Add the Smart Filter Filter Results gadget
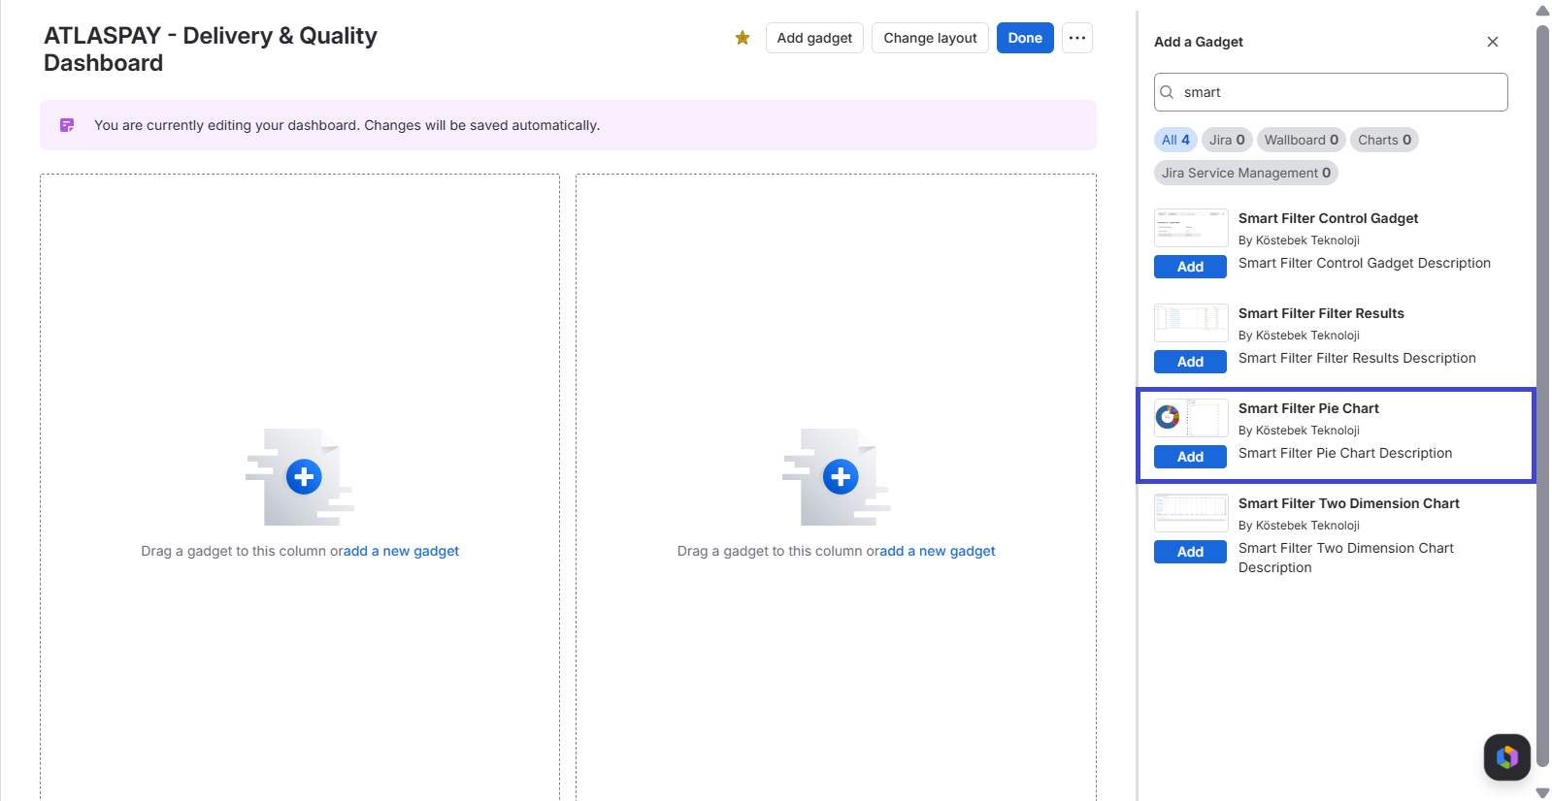 [1190, 362]
